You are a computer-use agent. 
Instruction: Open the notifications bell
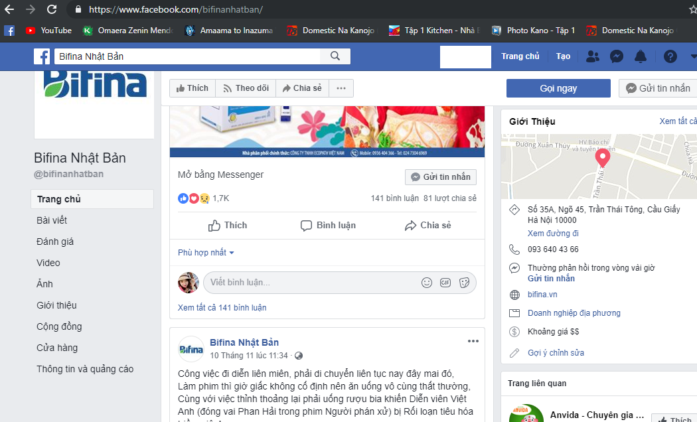pyautogui.click(x=641, y=56)
